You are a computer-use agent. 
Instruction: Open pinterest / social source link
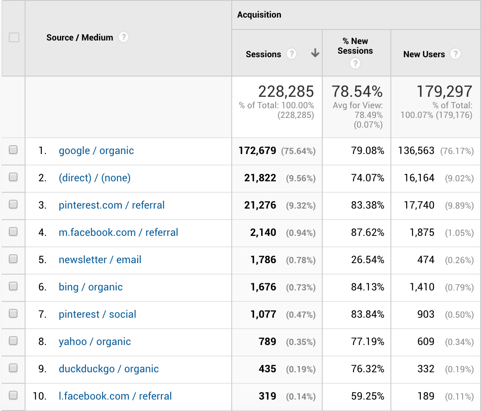tap(98, 314)
